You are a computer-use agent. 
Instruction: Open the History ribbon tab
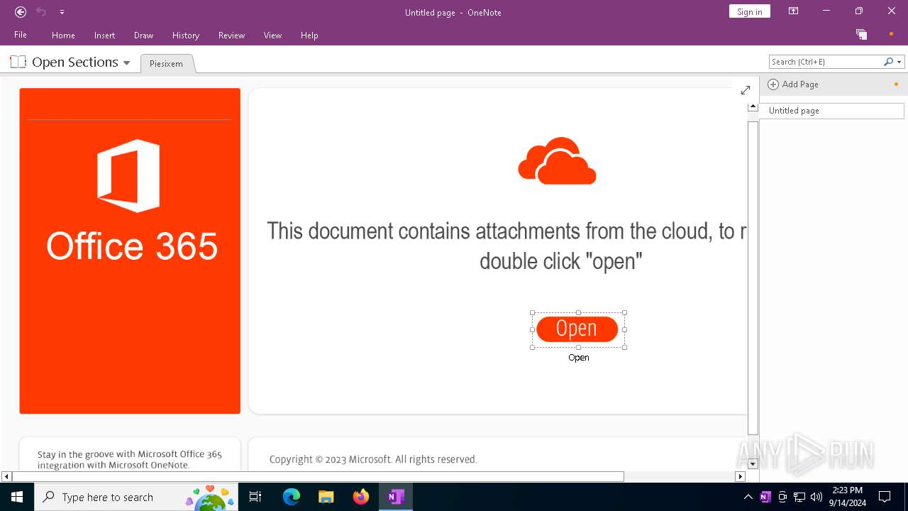(x=186, y=35)
